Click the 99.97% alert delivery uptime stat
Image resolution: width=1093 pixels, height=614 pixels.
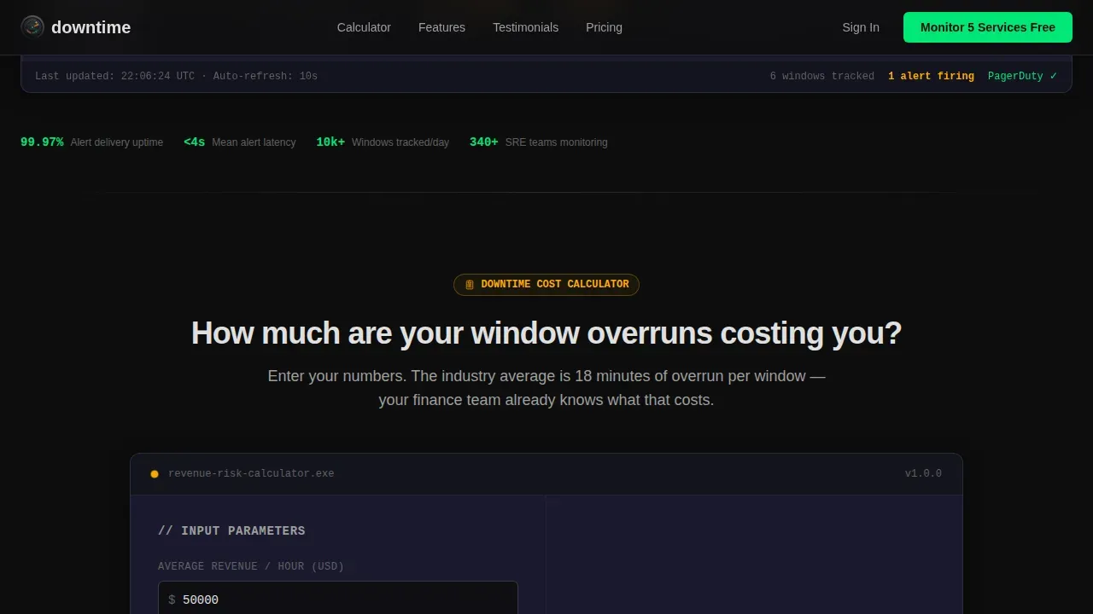91,142
